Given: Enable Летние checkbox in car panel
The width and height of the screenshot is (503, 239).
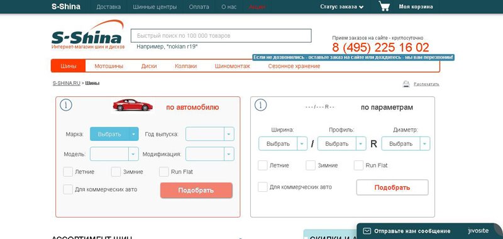Looking at the screenshot, I should [68, 172].
